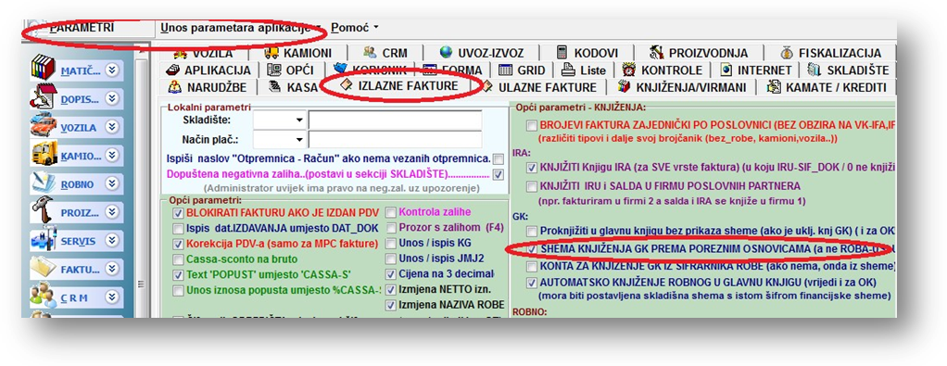Open the Skladište dropdown

(x=299, y=120)
